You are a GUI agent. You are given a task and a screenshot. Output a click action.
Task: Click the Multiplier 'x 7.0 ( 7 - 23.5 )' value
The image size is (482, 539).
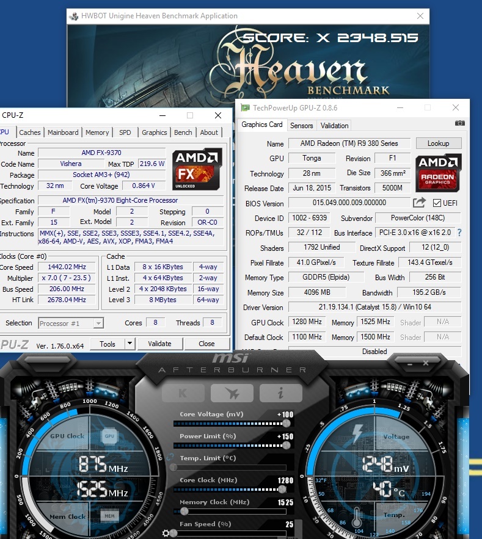click(x=67, y=278)
